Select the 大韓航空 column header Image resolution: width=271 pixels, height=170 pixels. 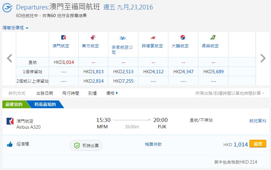click(180, 46)
